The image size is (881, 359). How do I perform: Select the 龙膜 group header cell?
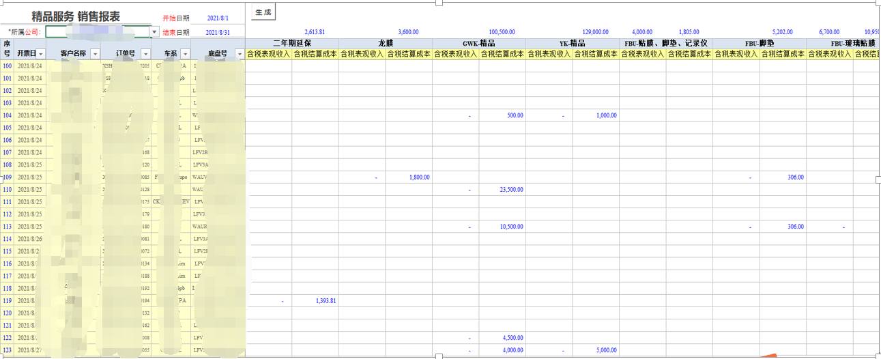(386, 44)
